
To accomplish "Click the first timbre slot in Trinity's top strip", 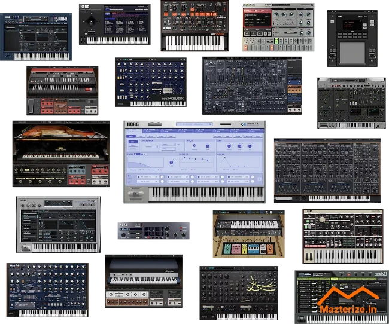I will [x=134, y=130].
